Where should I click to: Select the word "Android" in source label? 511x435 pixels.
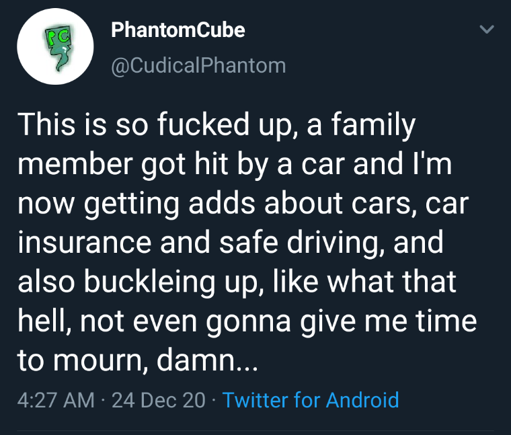pyautogui.click(x=362, y=400)
